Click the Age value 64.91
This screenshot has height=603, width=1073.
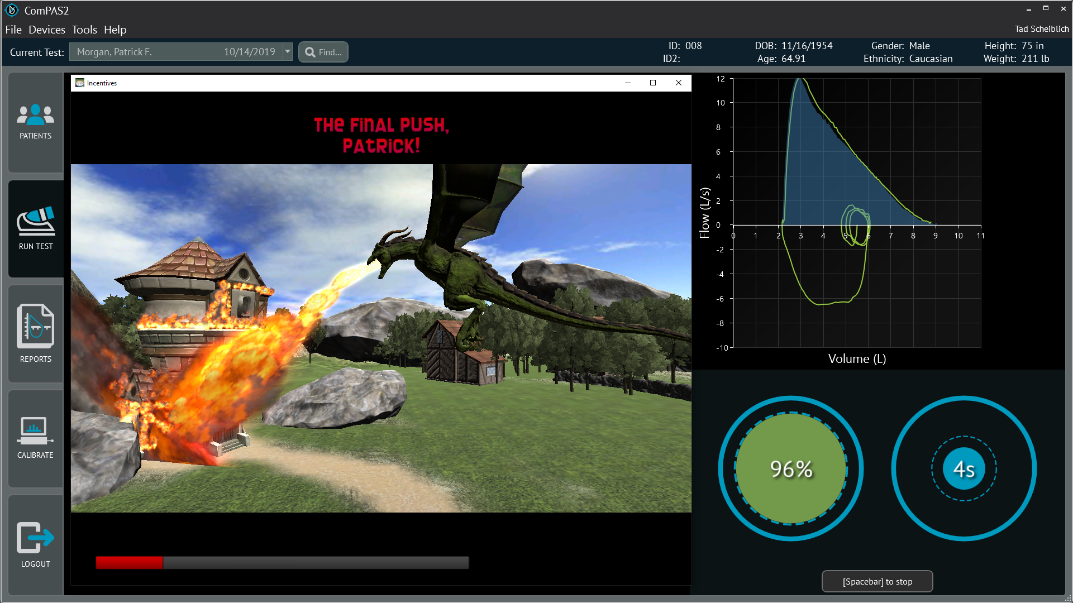(x=793, y=59)
